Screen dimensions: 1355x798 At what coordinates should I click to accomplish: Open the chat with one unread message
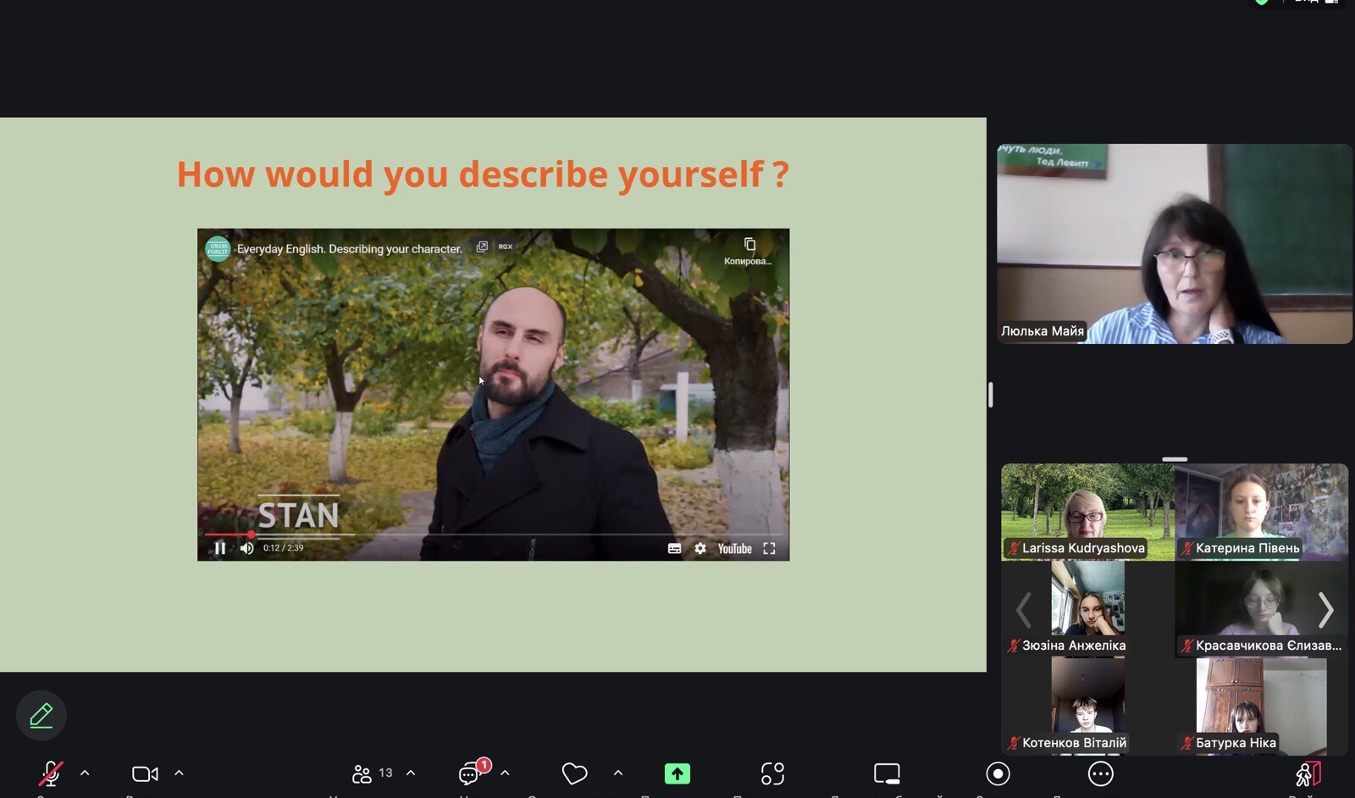(471, 773)
